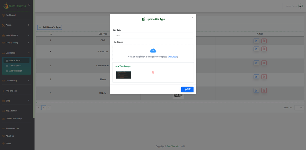The width and height of the screenshot is (306, 150).
Task: Click the Hotel Manage icon
Action: (x=3, y=35)
